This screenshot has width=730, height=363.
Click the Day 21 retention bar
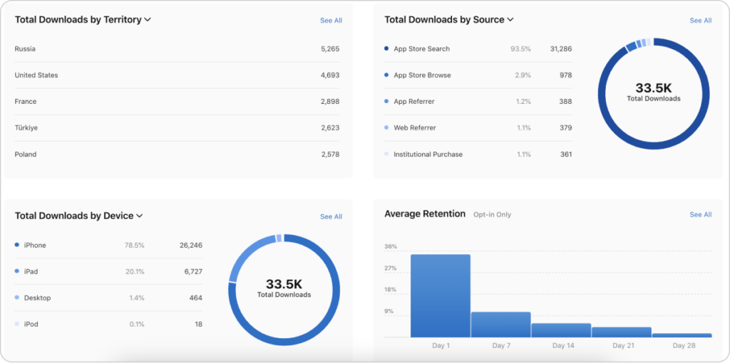click(x=622, y=332)
